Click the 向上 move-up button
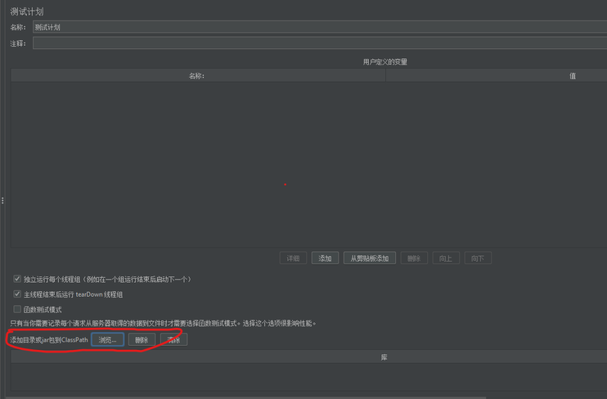The height and width of the screenshot is (399, 607). [446, 259]
